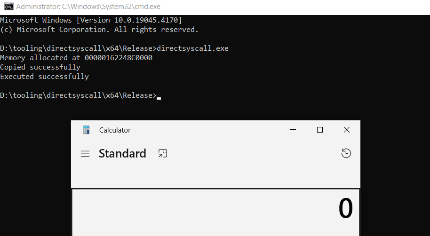The width and height of the screenshot is (430, 236).
Task: Minimize the Calculator window
Action: point(293,130)
